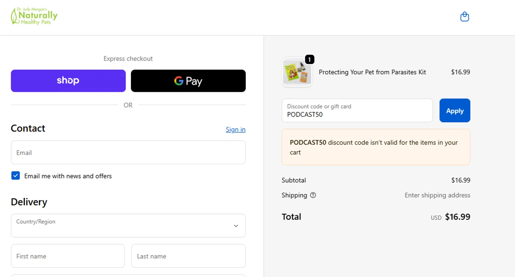Focus the Last name field
Image resolution: width=515 pixels, height=277 pixels.
coord(188,256)
